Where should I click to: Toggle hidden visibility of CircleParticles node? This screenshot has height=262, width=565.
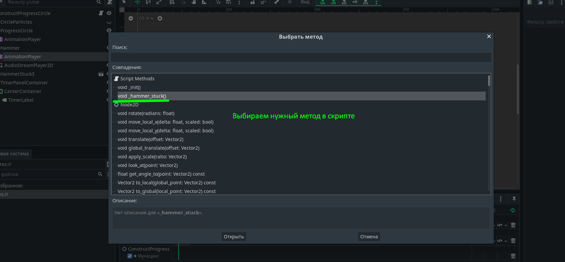(109, 22)
